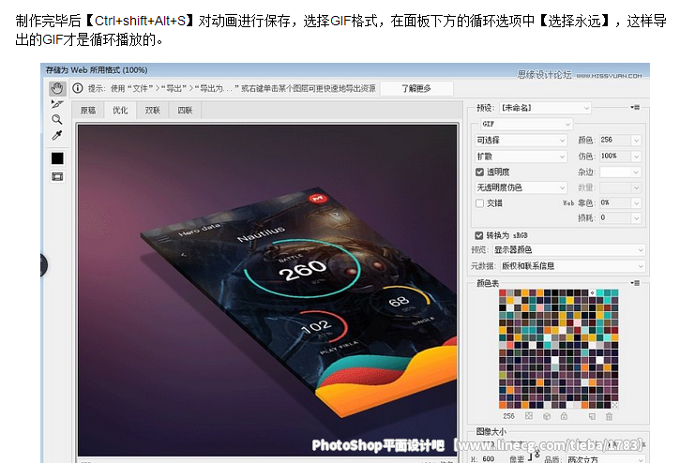Toggle slices visibility icon
695x463 pixels.
[57, 177]
